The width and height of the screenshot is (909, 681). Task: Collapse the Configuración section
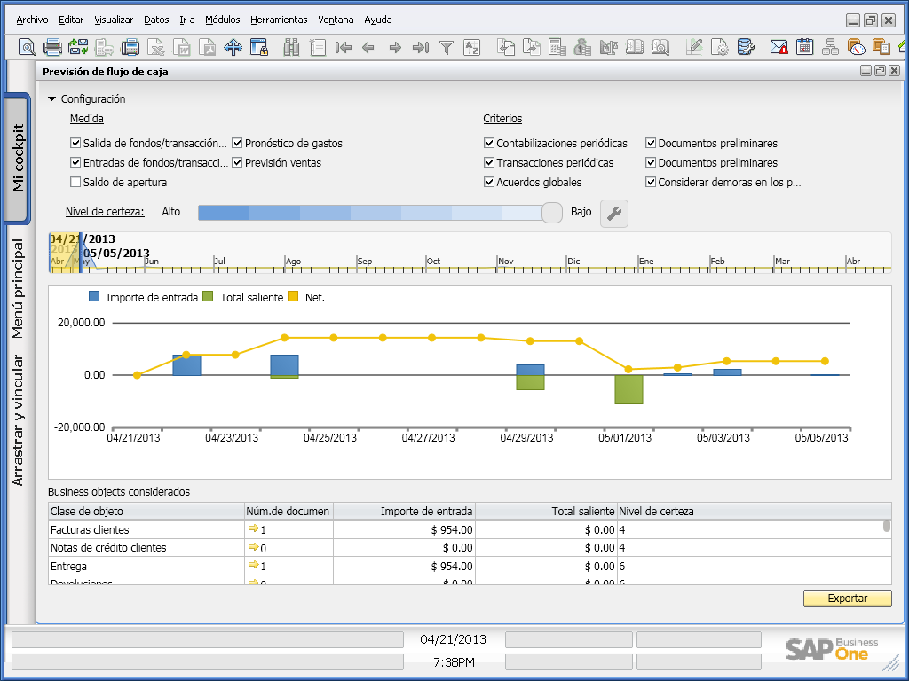coord(52,99)
